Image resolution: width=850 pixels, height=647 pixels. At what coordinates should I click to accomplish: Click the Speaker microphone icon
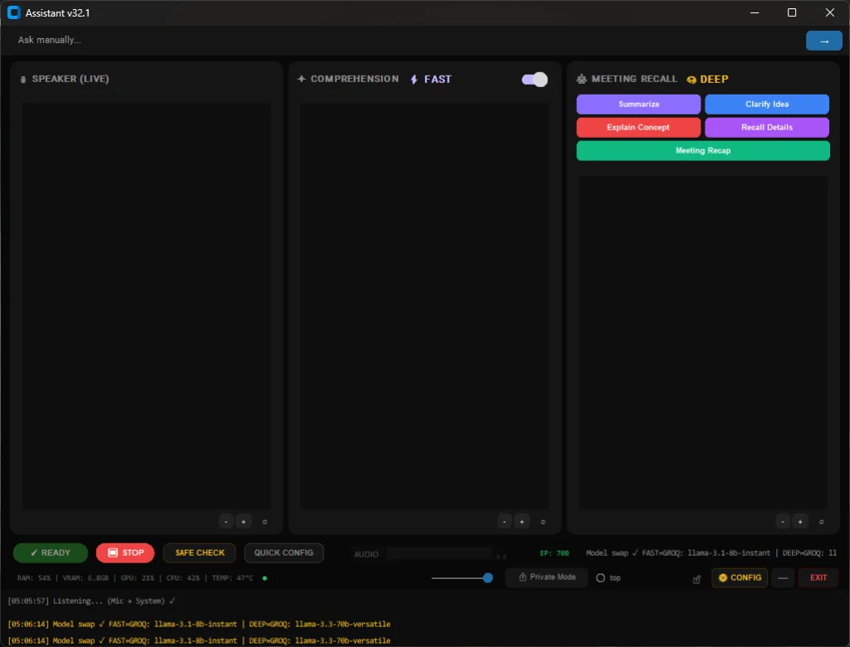(22, 80)
